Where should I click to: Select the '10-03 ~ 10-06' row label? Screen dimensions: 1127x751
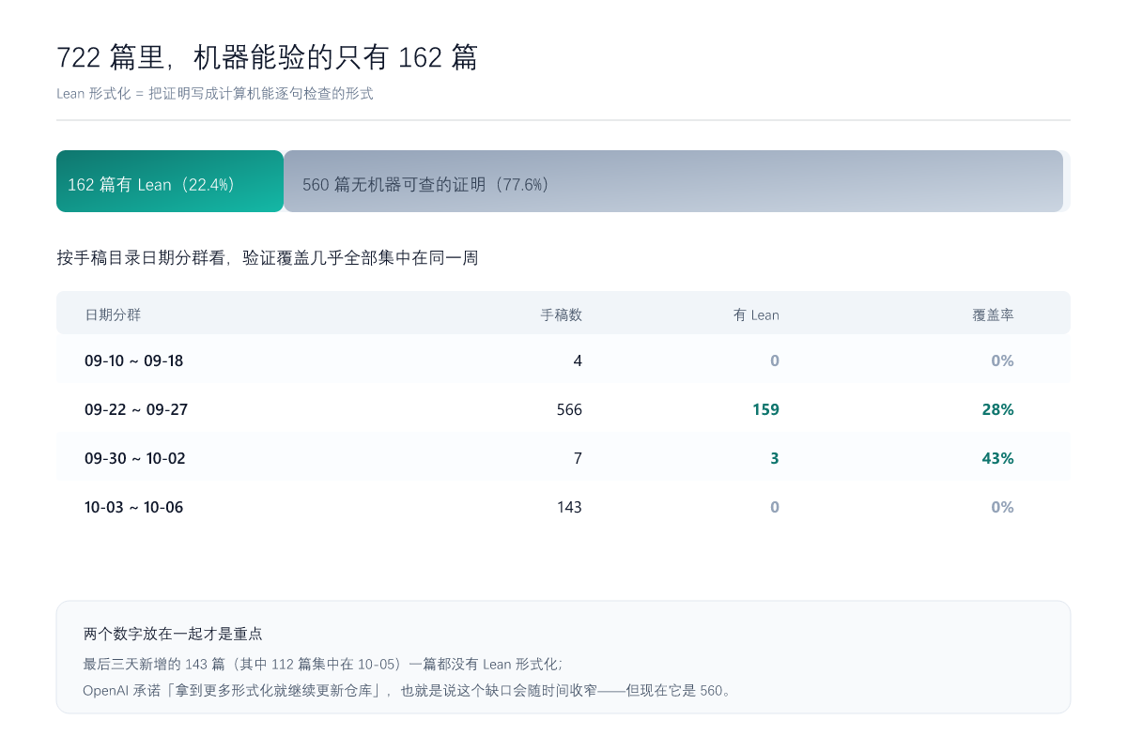tap(133, 507)
